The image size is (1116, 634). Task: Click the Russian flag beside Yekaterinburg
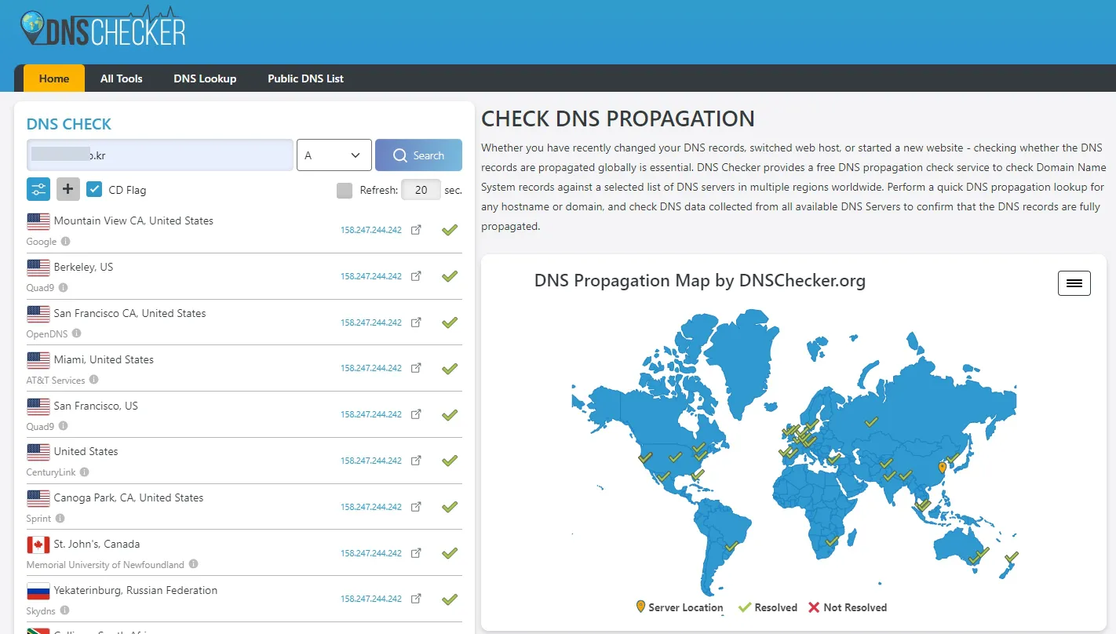pos(38,591)
